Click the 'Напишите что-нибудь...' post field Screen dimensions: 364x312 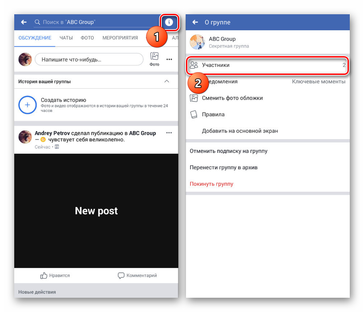tap(89, 60)
